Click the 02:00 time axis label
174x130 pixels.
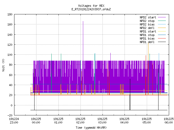click(x=80, y=121)
